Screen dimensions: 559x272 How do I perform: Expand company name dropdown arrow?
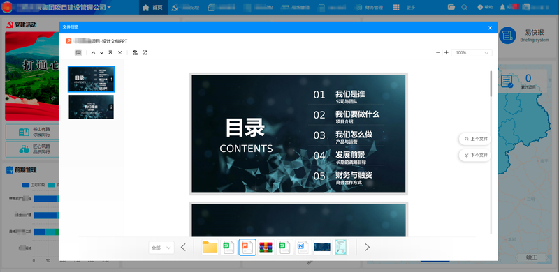click(109, 7)
